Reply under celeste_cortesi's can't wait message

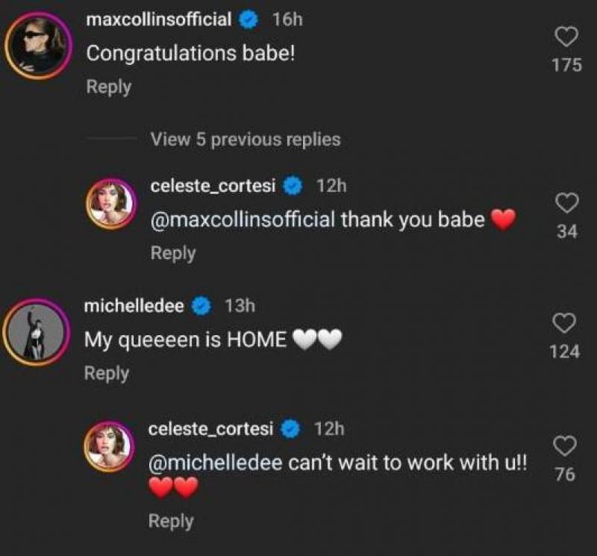(171, 521)
